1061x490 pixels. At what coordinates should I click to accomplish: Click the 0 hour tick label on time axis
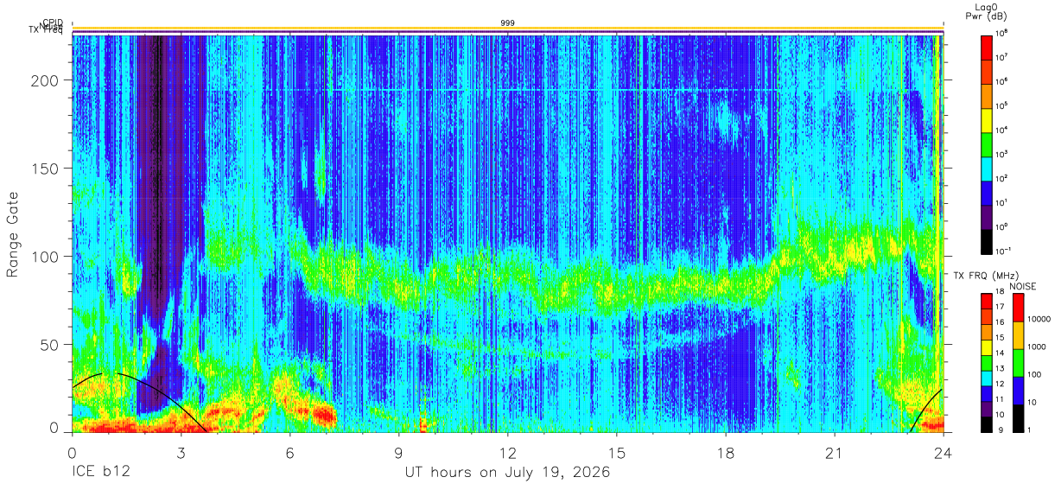[72, 452]
